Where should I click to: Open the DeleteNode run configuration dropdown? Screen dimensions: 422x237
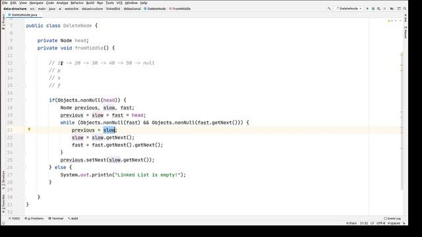tap(349, 9)
